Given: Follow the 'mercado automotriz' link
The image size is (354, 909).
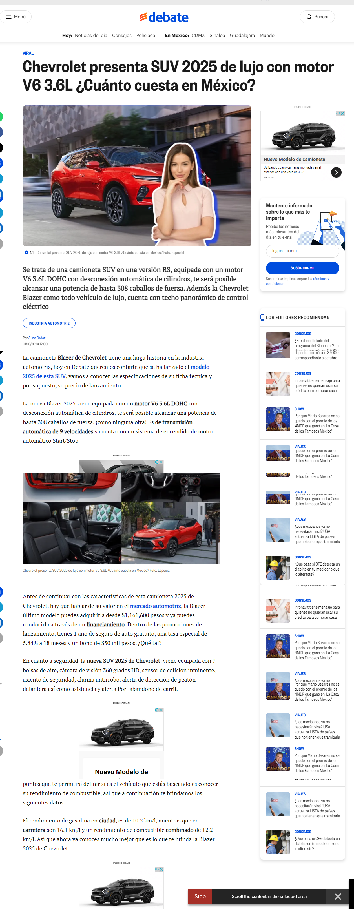Looking at the screenshot, I should [x=155, y=606].
